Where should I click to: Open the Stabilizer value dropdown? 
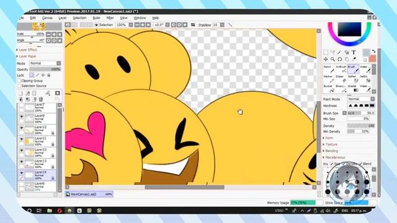click(x=222, y=25)
